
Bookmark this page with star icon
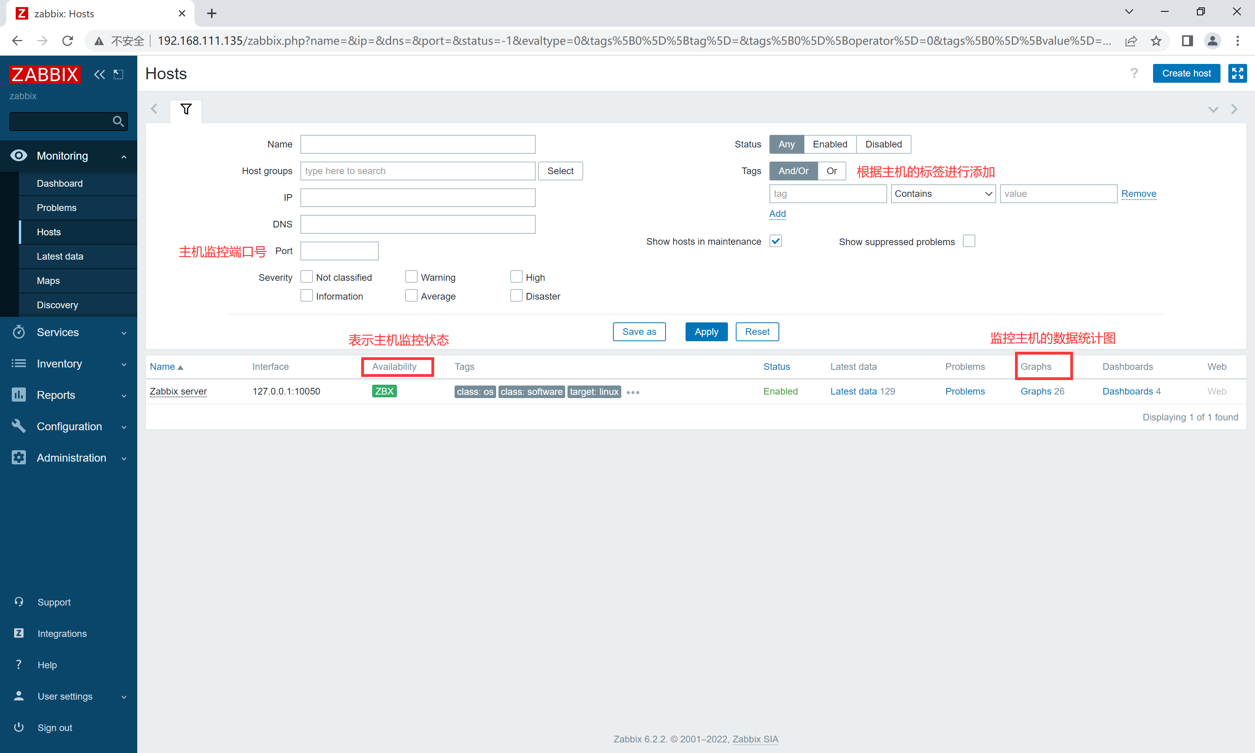pos(1156,41)
